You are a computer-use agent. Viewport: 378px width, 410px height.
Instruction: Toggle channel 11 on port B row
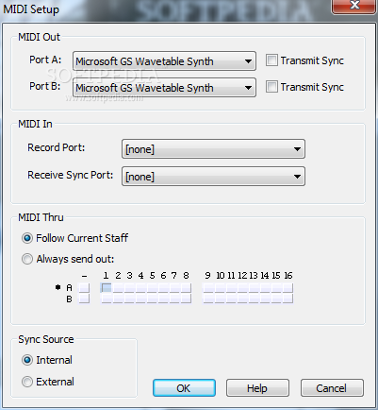click(x=231, y=299)
